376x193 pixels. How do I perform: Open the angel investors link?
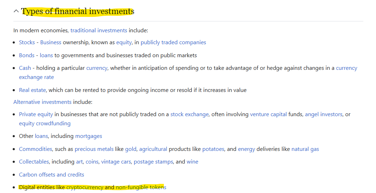pos(323,114)
